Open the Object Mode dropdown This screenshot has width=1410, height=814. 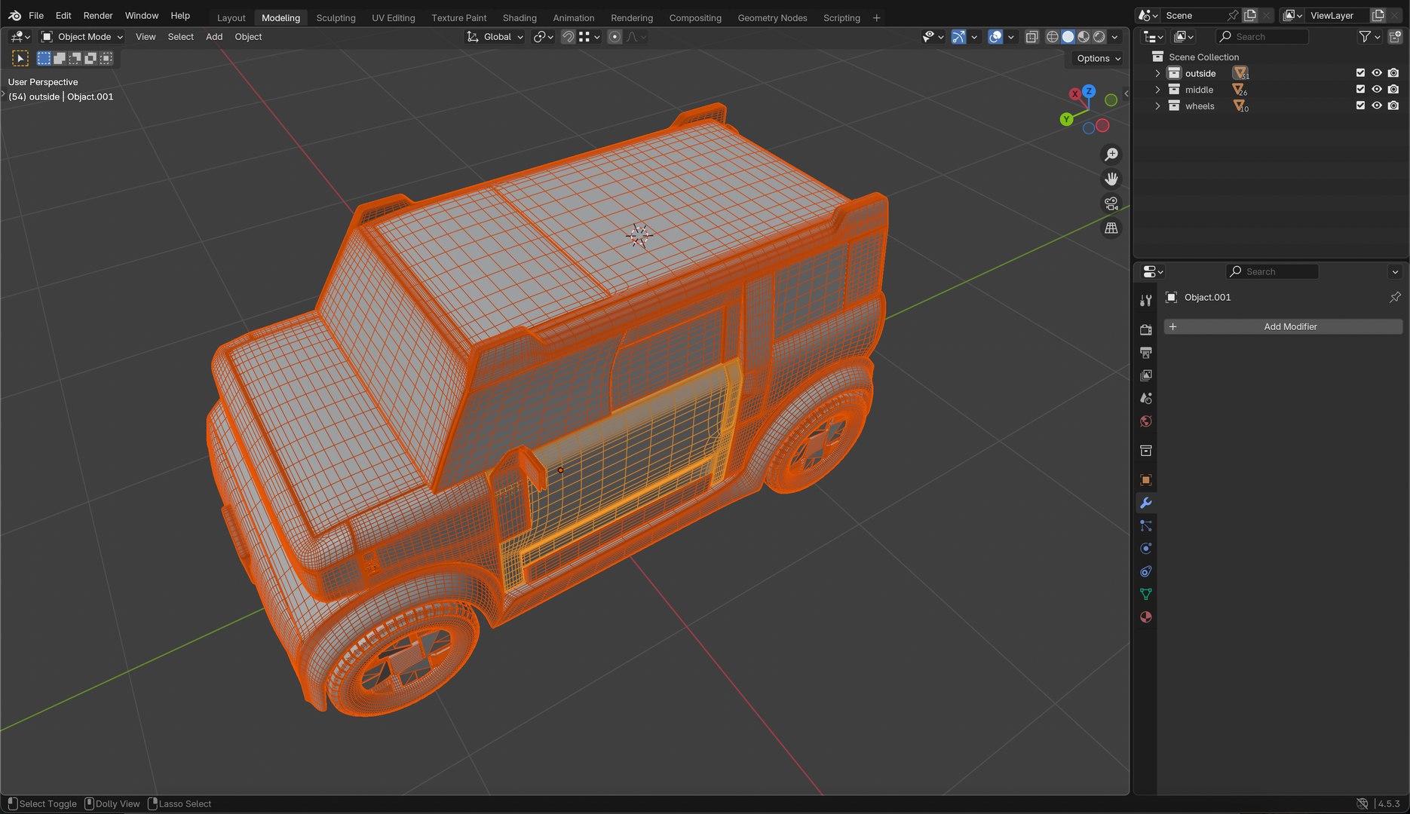click(81, 36)
